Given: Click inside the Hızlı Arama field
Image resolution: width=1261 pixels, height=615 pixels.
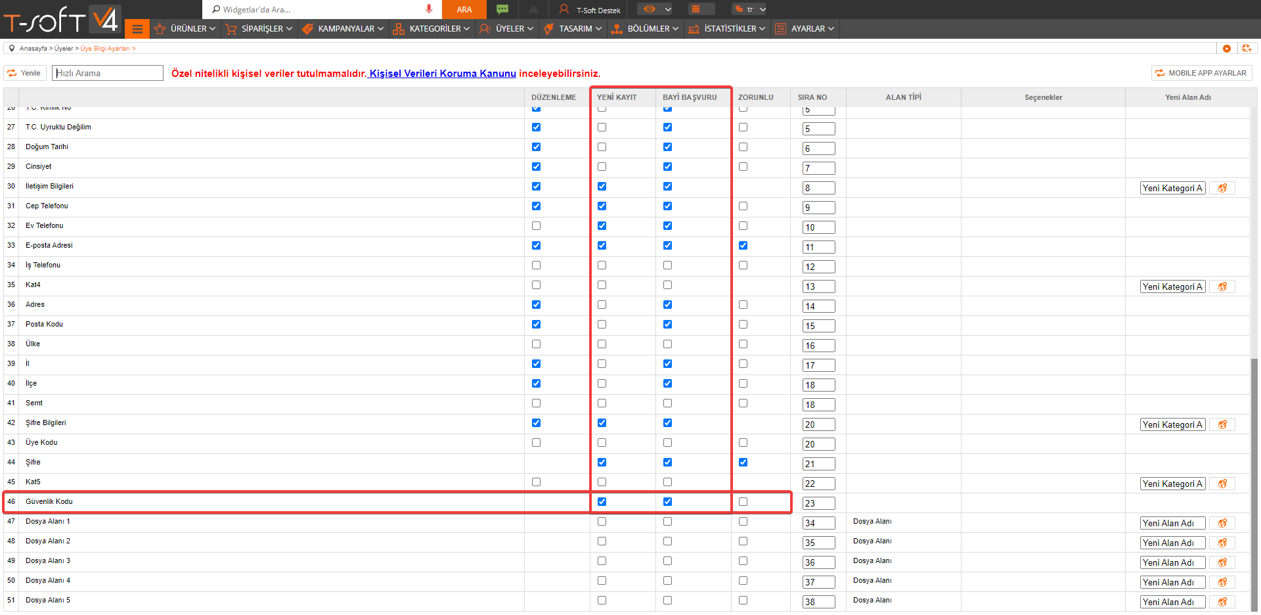Looking at the screenshot, I should click(108, 73).
